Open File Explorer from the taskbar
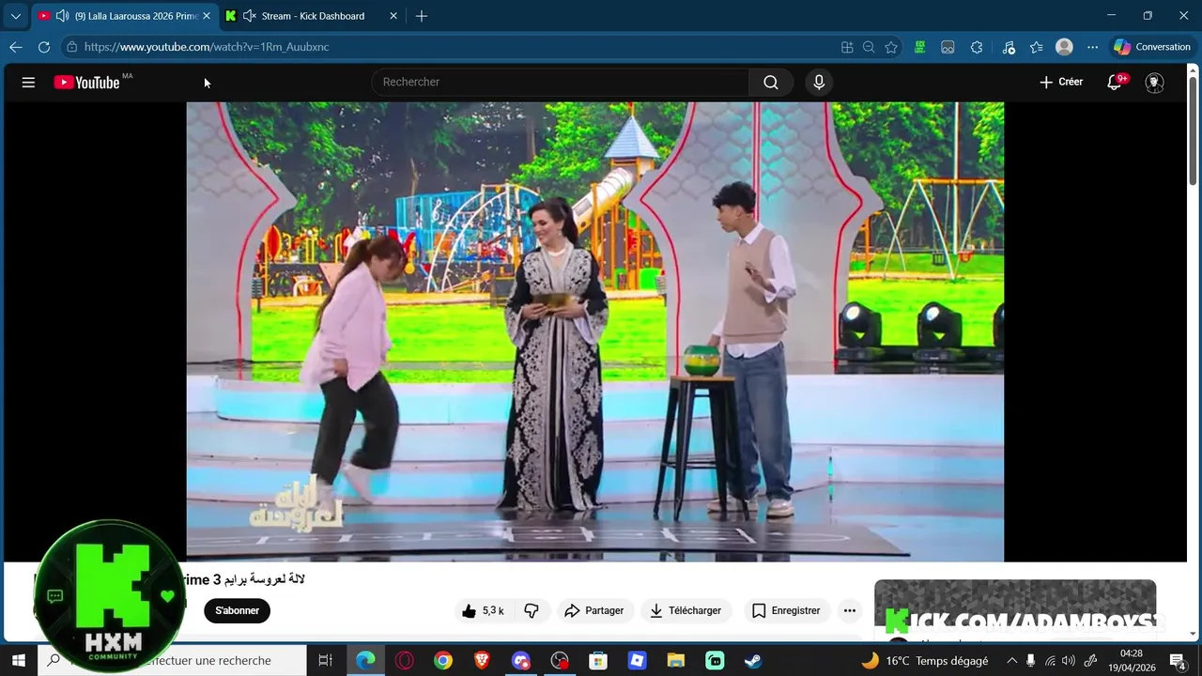This screenshot has height=676, width=1202. coord(676,661)
